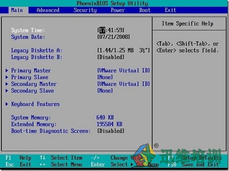The width and height of the screenshot is (229, 171).
Task: Click the Secondary Slave None value
Action: [105, 91]
